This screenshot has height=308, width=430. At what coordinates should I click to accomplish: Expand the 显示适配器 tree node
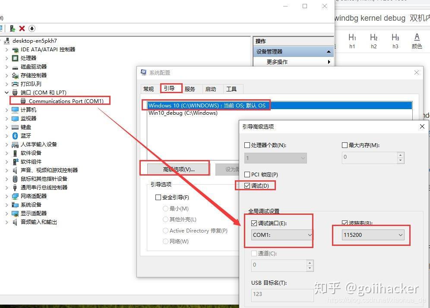pyautogui.click(x=6, y=214)
